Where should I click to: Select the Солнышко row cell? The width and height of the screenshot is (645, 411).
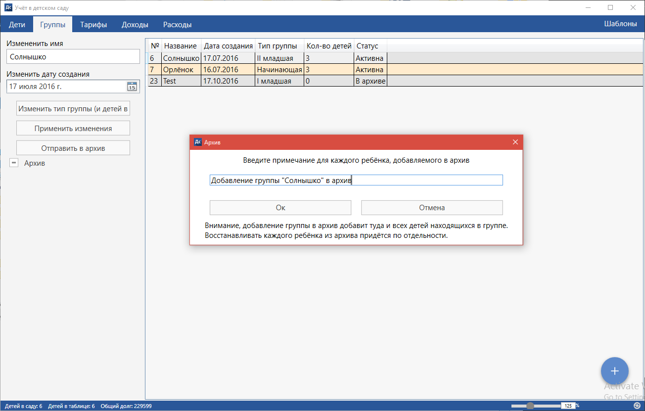click(182, 58)
